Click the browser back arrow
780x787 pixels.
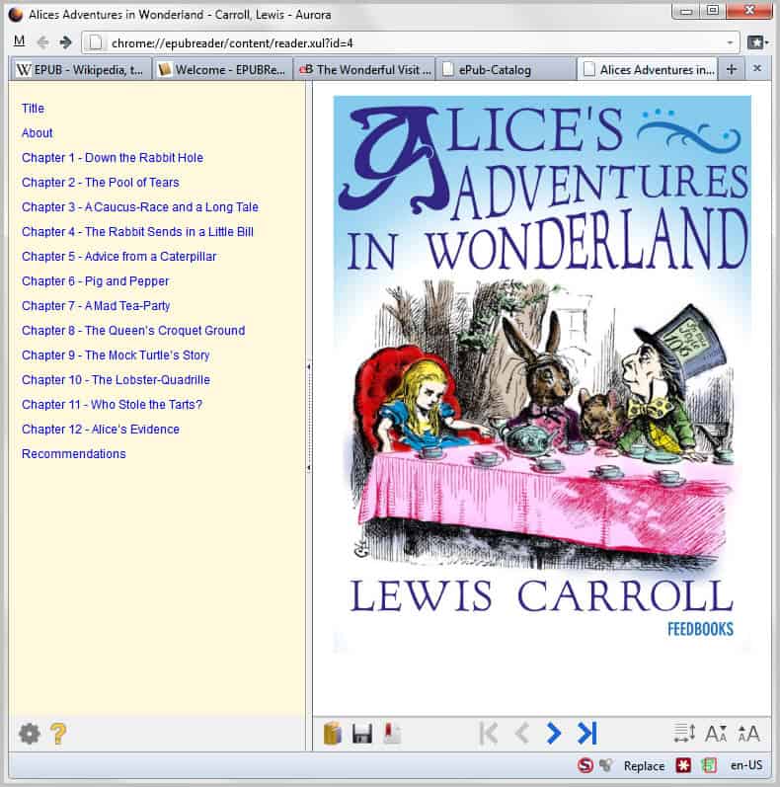click(x=43, y=42)
